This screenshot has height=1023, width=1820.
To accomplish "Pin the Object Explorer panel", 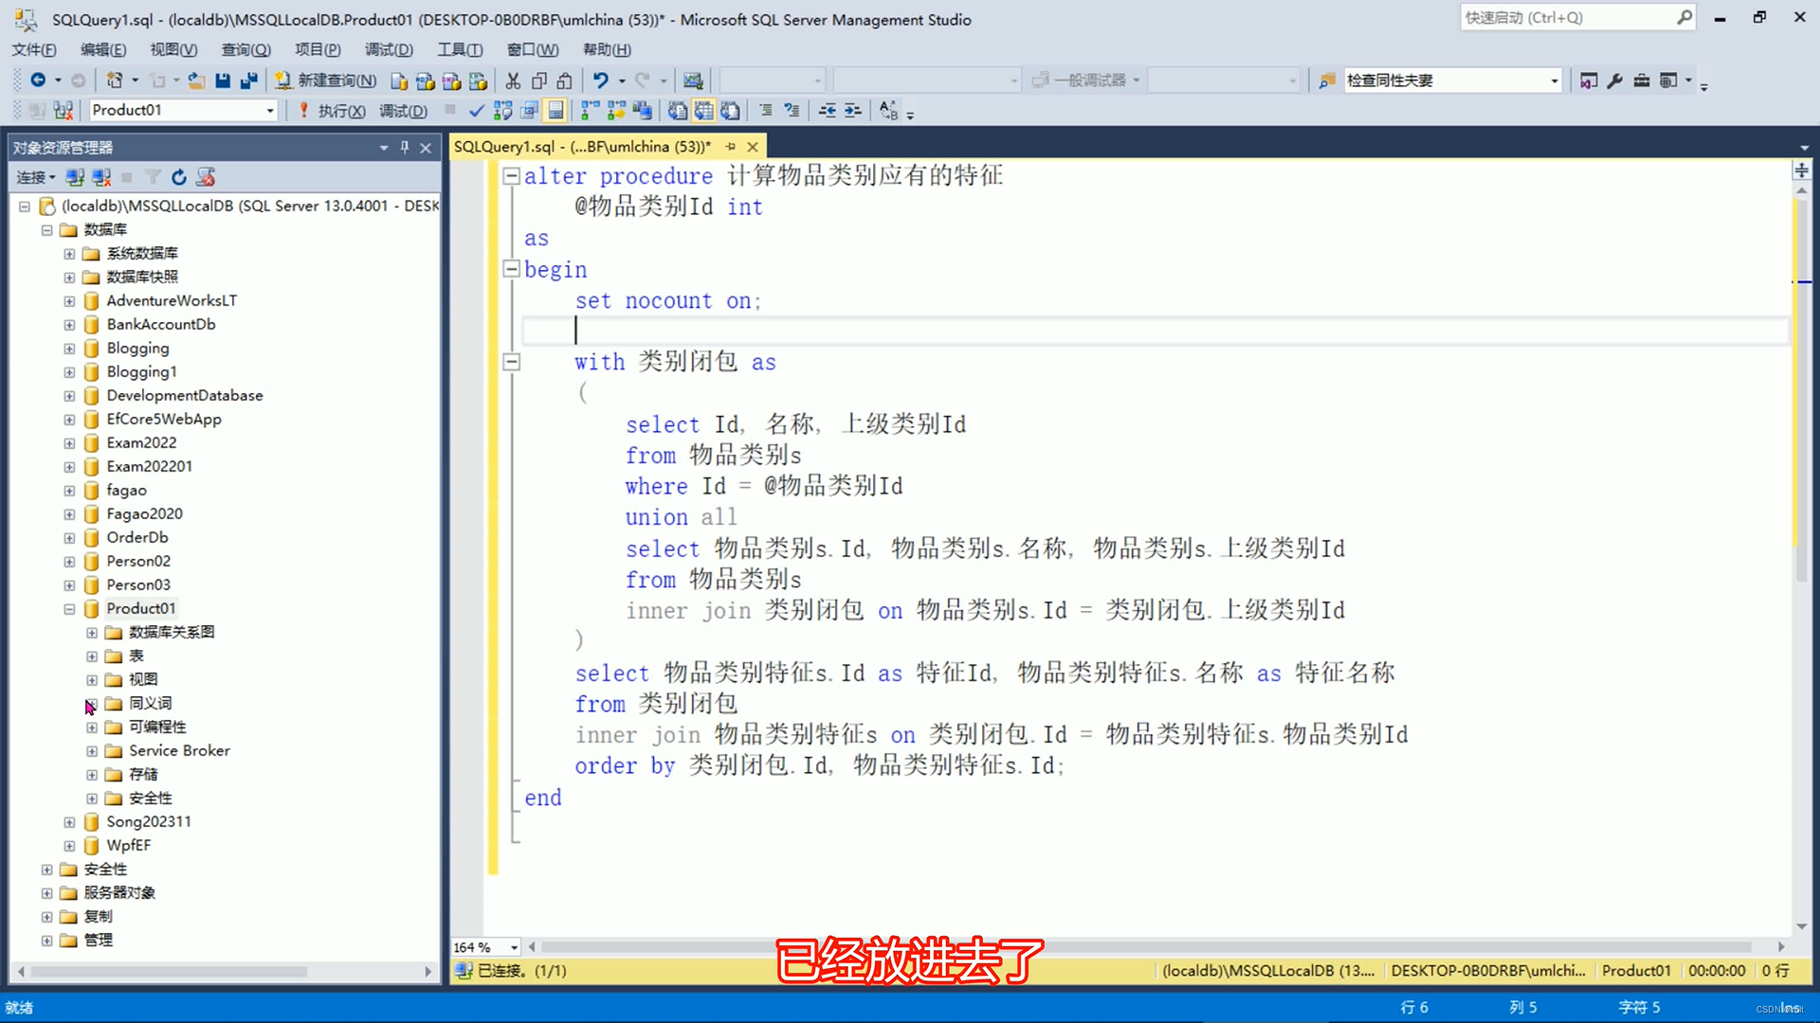I will tap(405, 148).
